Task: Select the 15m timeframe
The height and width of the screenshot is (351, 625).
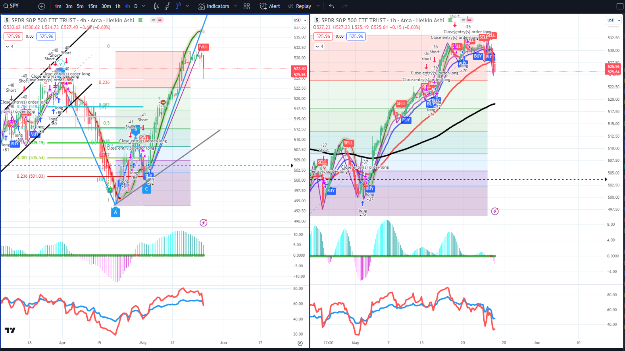Action: (x=92, y=6)
